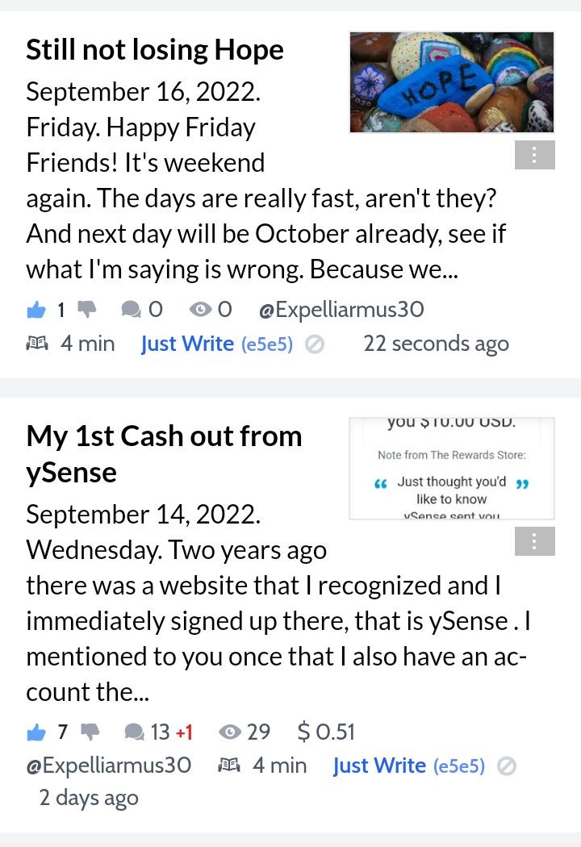Open comments on the ySense post

[x=134, y=732]
